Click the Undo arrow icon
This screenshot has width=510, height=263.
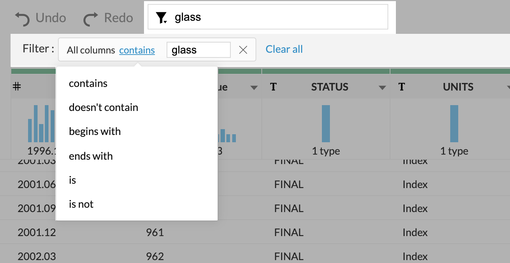coord(22,19)
